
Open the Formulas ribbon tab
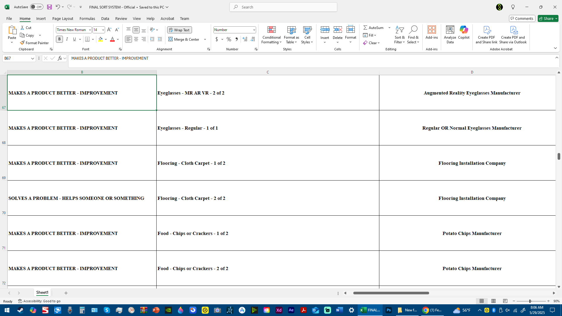87,18
